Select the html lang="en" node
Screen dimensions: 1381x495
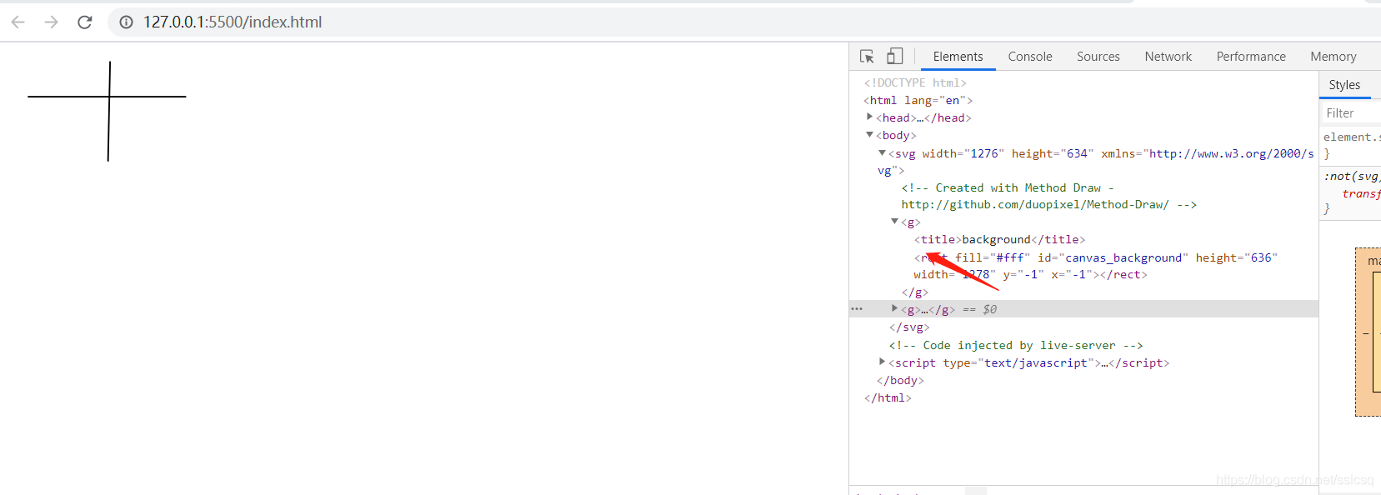(918, 100)
